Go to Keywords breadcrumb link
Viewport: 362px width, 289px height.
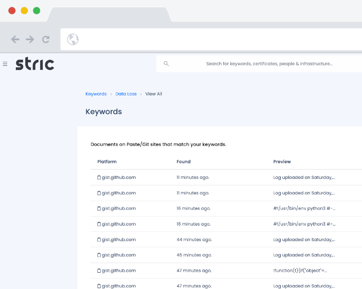pyautogui.click(x=96, y=94)
